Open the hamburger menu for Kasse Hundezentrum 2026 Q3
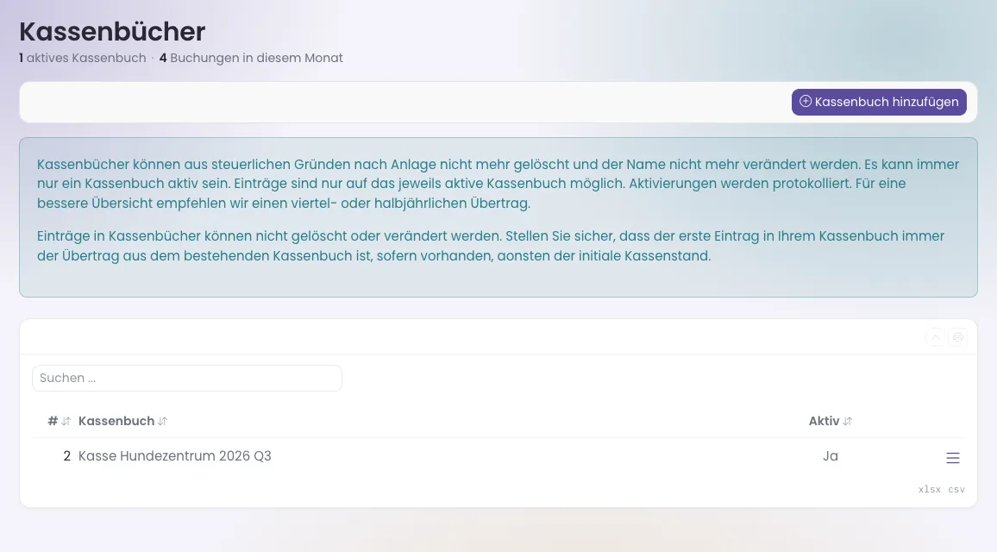 click(952, 458)
